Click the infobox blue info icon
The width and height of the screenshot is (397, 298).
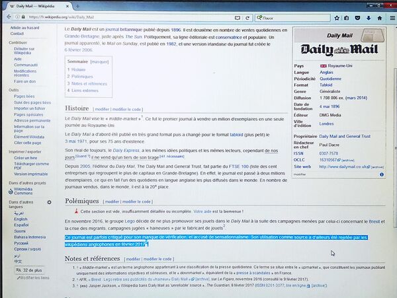382,174
